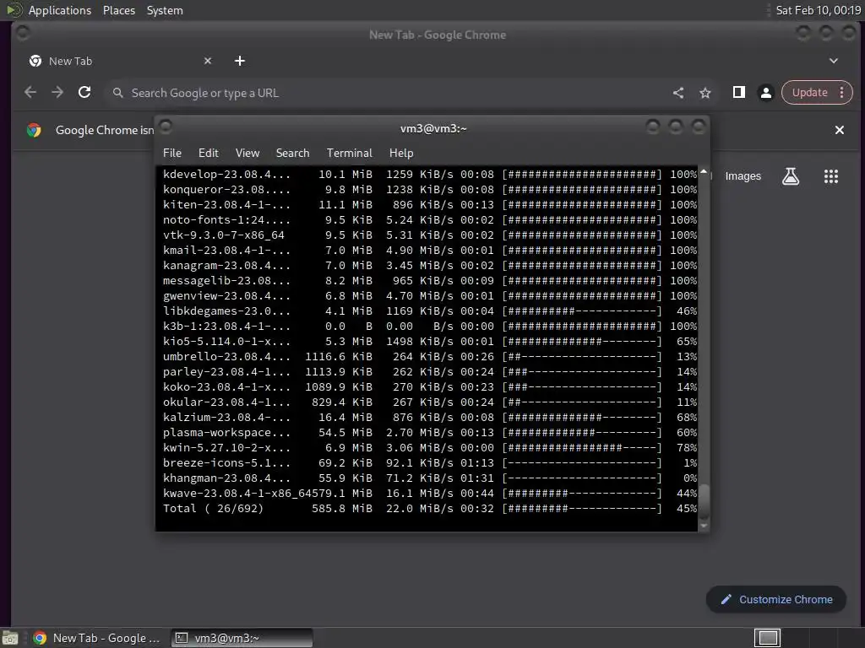Open the Terminal menu
The height and width of the screenshot is (648, 865).
coord(349,154)
